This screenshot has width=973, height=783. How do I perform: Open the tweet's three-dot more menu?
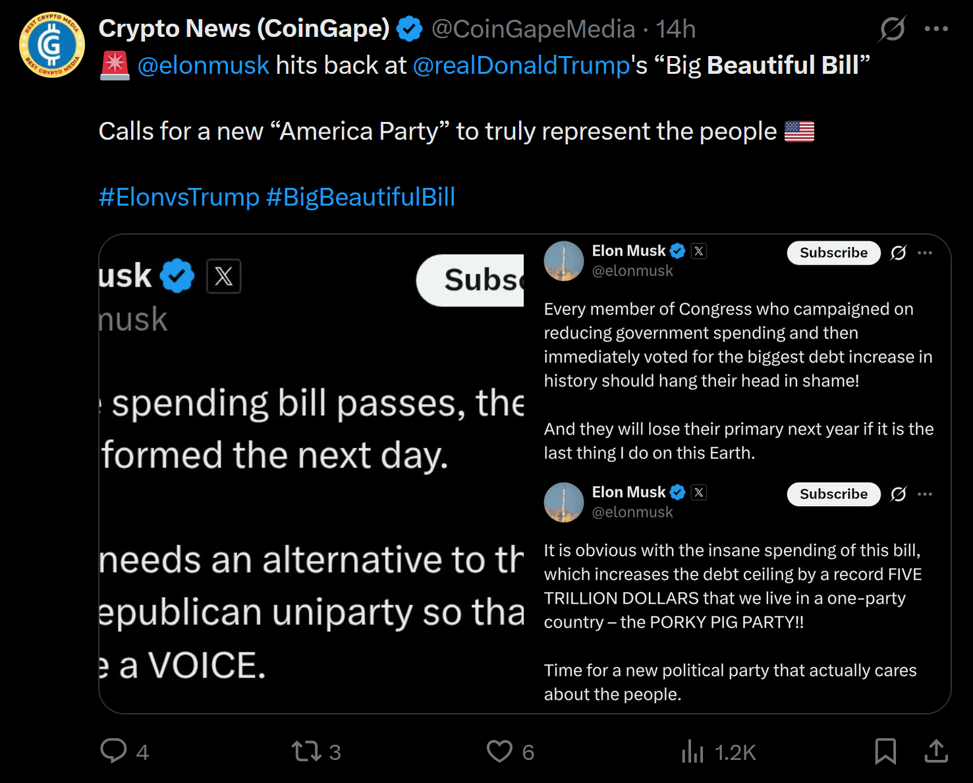click(935, 29)
